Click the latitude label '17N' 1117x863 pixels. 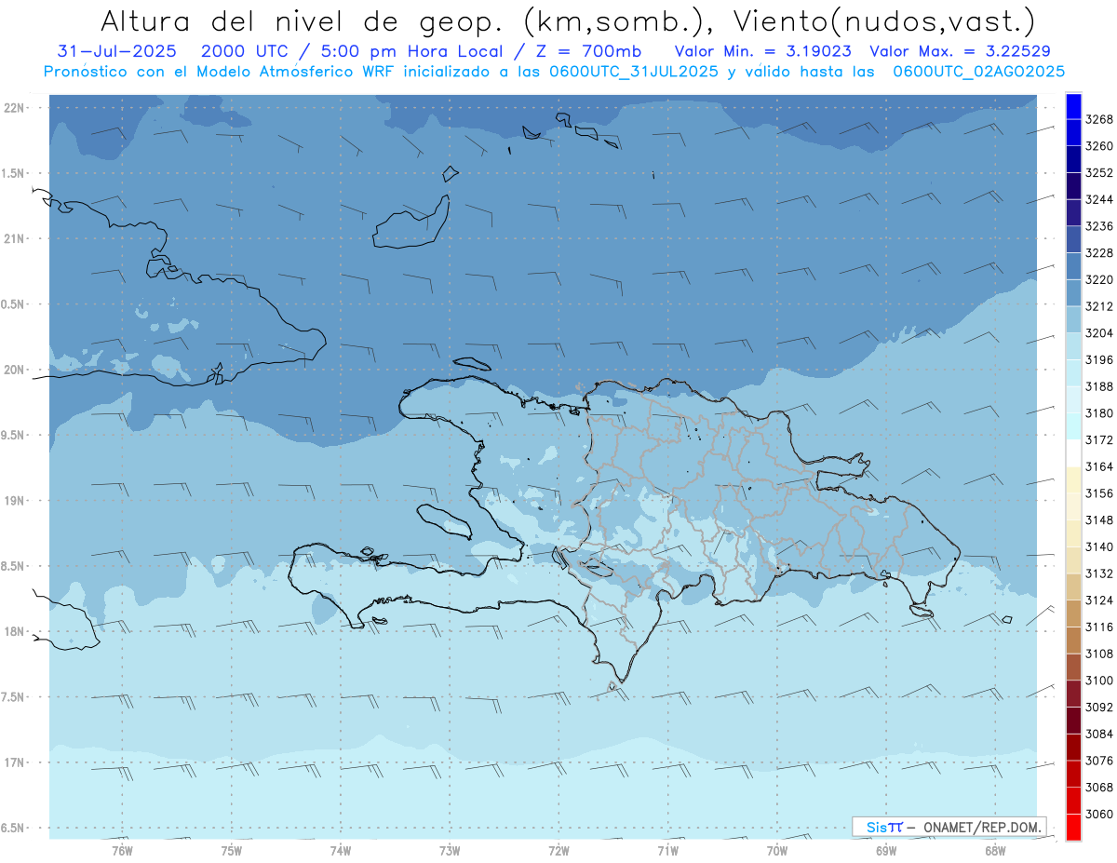coord(15,762)
